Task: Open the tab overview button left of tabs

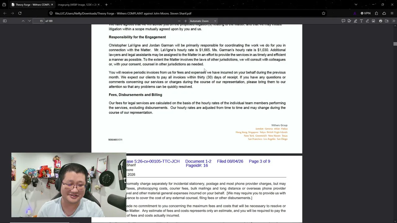Action: (x=4, y=5)
